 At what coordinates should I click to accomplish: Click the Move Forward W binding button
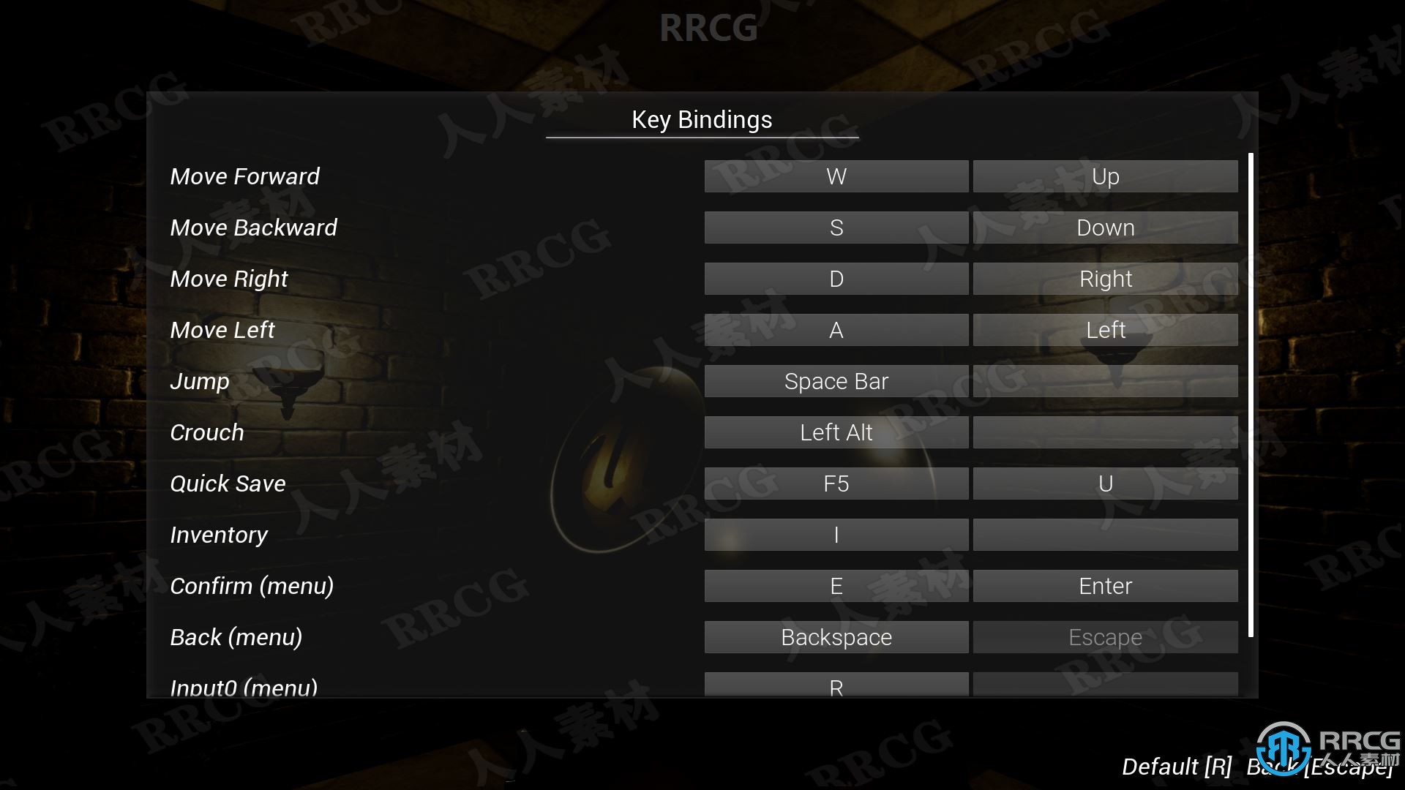(x=833, y=176)
